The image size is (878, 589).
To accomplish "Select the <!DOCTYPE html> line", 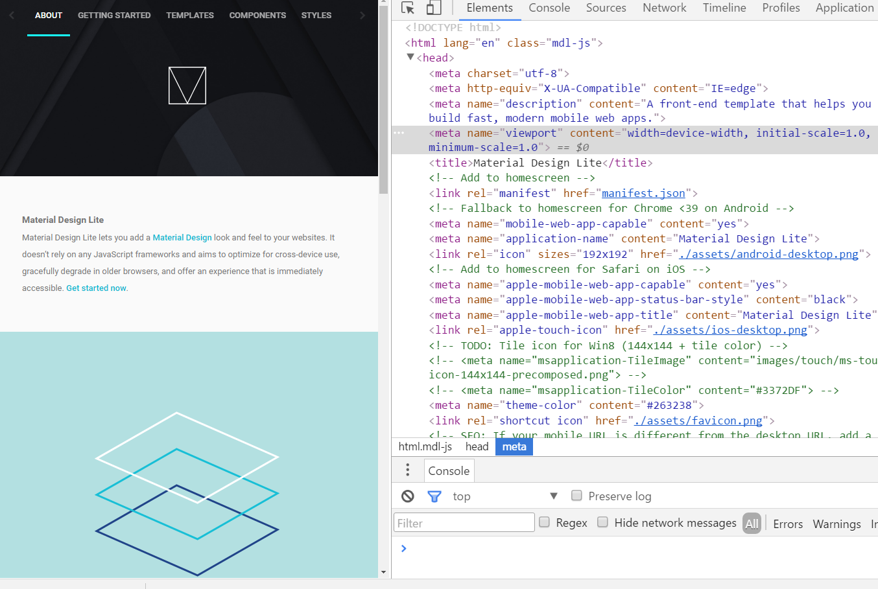I will [x=453, y=27].
